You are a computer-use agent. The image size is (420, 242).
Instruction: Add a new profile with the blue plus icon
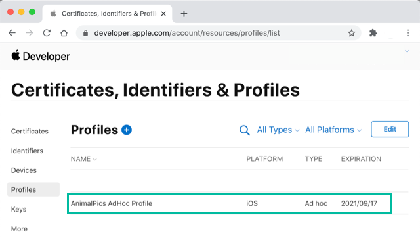(x=127, y=130)
